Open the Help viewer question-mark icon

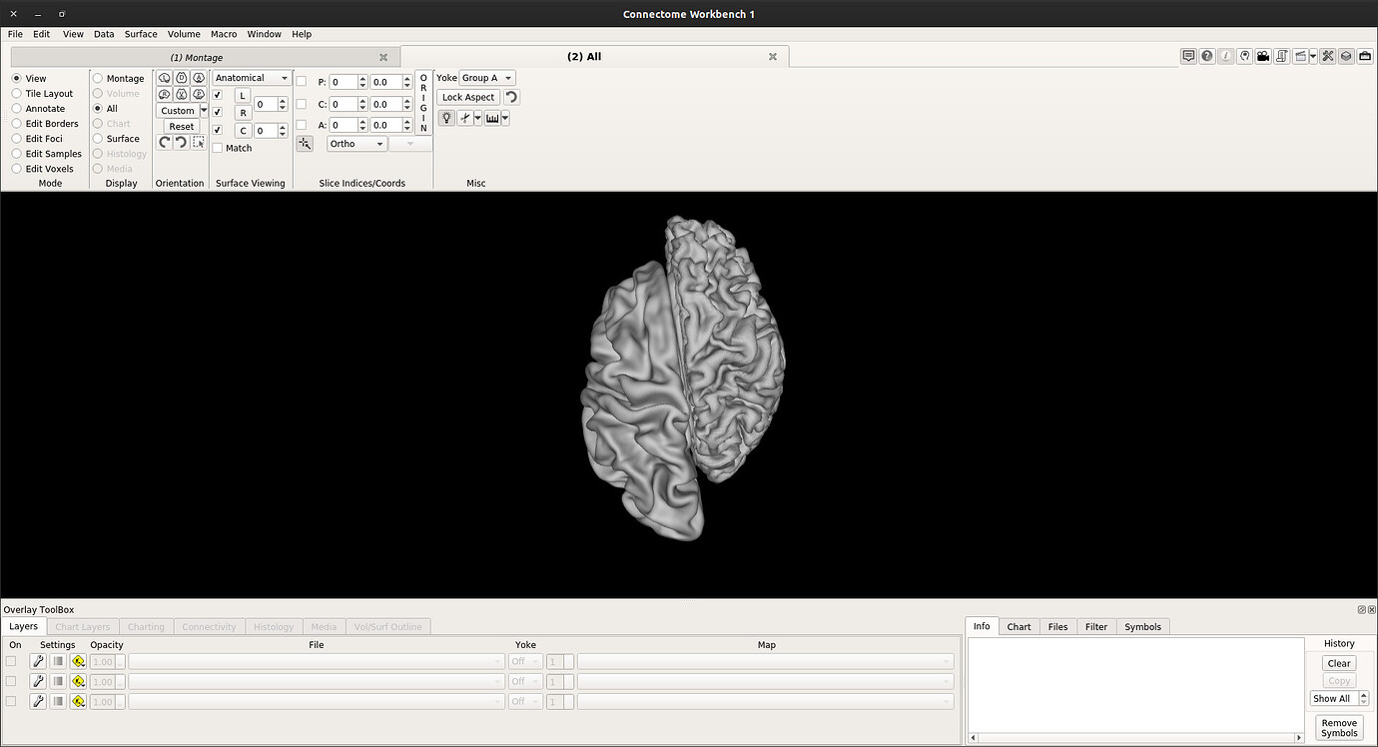coord(1207,56)
